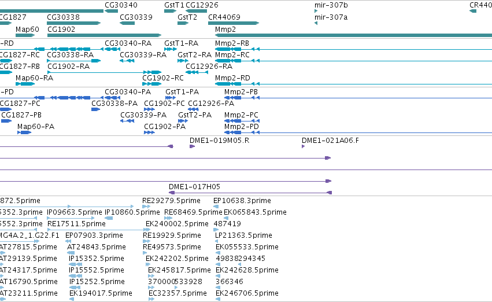Click the RE17511.5prime EST label
The height and width of the screenshot is (302, 492).
point(76,224)
